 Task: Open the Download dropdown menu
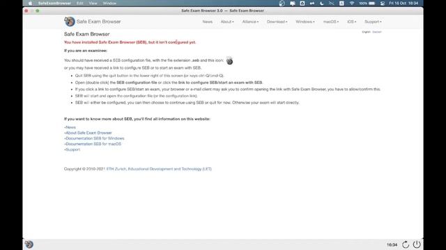(x=277, y=22)
